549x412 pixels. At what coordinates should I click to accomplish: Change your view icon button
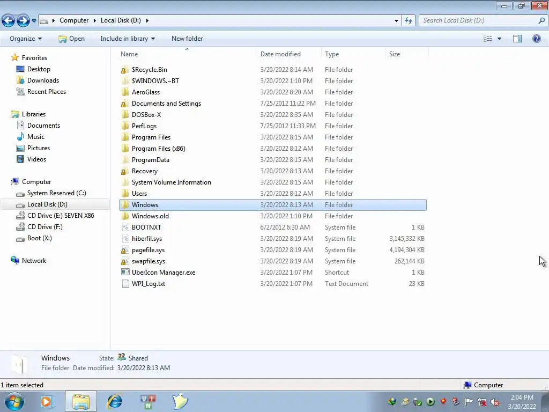[x=488, y=39]
